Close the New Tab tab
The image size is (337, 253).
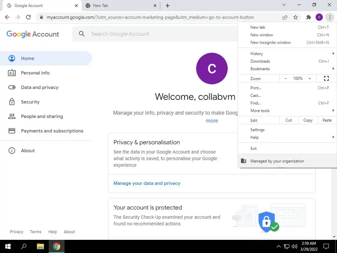click(x=155, y=6)
